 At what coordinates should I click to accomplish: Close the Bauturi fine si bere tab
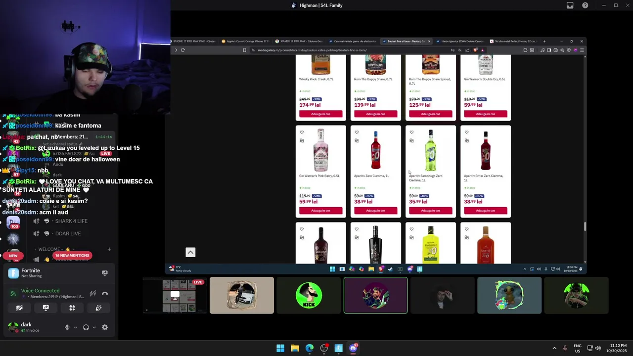click(429, 42)
